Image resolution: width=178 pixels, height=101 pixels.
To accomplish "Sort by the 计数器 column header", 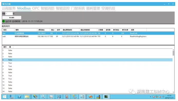I will tap(101, 30).
